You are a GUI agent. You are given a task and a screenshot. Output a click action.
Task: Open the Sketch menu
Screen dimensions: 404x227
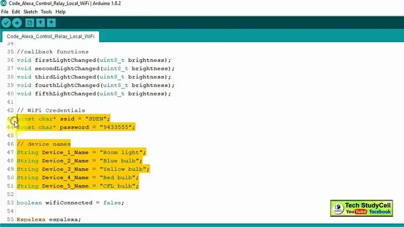click(30, 12)
